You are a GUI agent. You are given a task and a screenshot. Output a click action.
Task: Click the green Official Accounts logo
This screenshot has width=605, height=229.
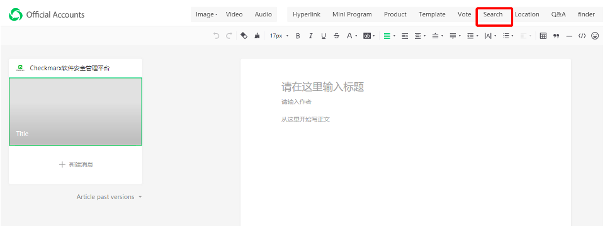16,14
